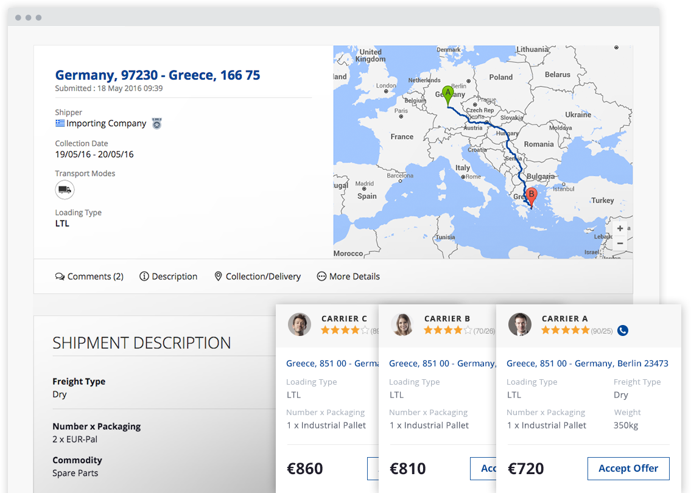
Task: Click the Submitted : 18 May 2016 09:39 text
Action: point(109,88)
